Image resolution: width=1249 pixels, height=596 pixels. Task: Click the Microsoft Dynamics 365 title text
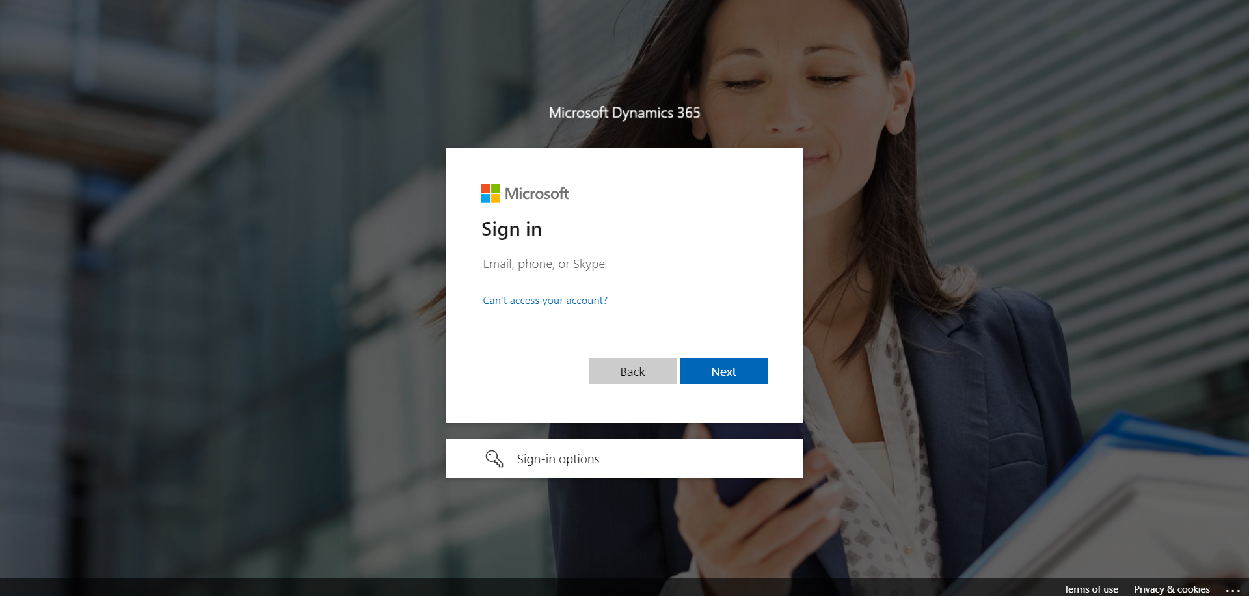tap(624, 113)
